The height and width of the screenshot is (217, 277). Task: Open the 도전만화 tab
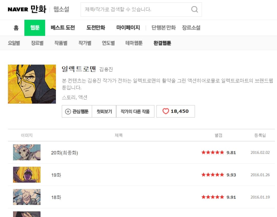96,28
